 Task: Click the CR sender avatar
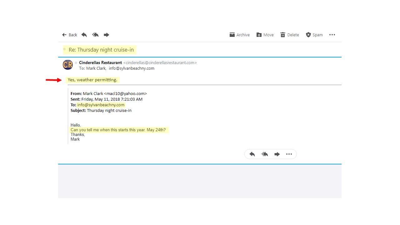[68, 65]
